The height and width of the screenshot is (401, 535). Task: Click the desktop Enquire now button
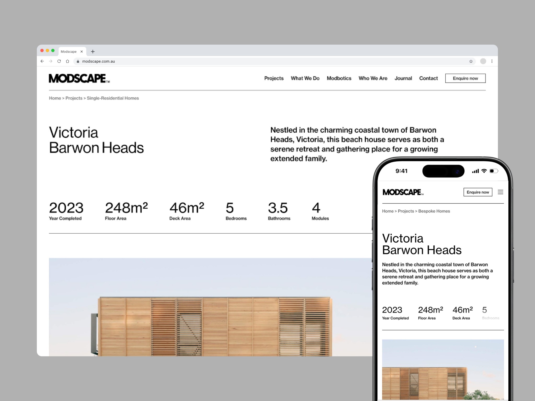point(465,78)
